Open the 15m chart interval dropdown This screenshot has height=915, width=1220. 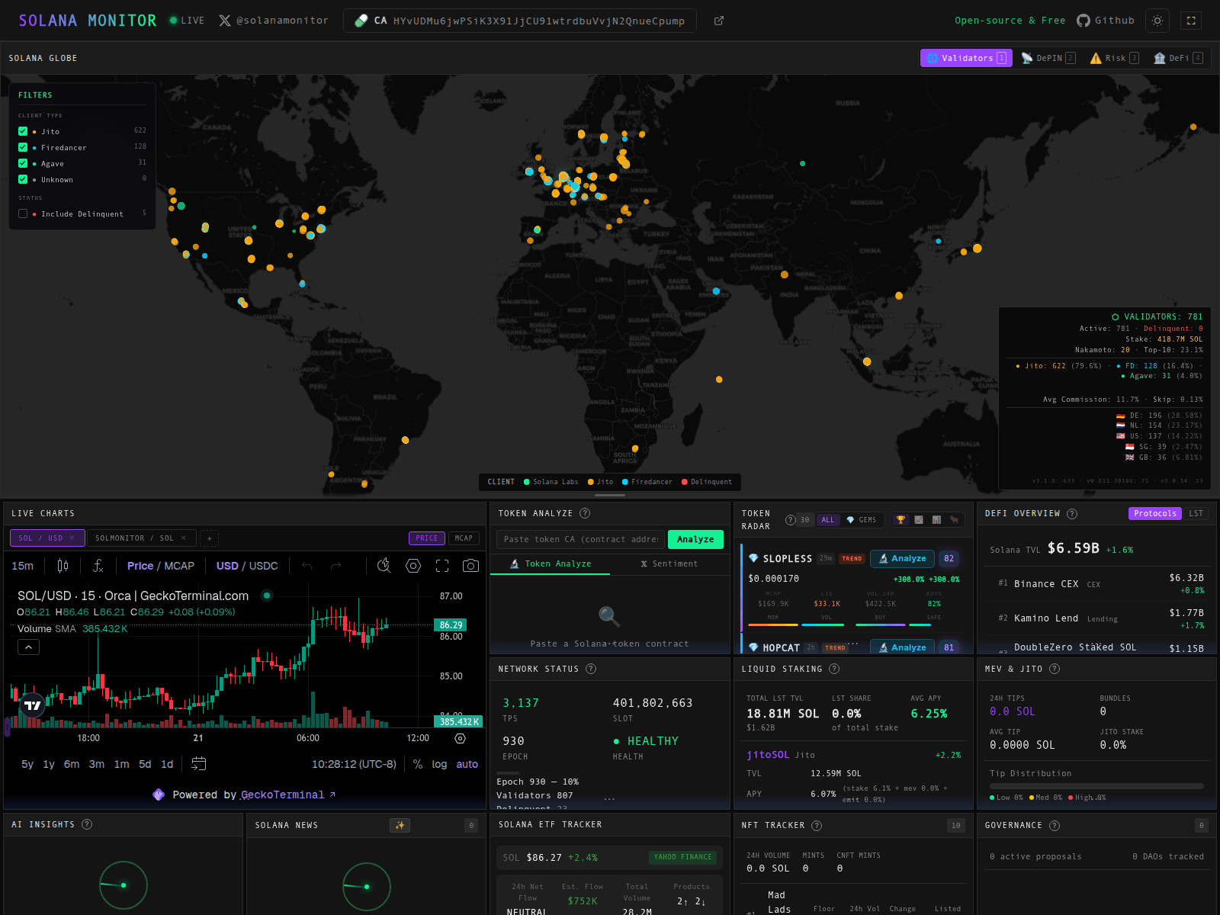coord(23,566)
